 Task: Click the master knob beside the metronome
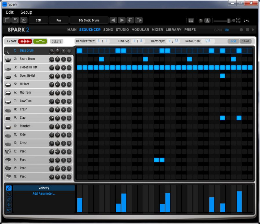tap(201, 21)
